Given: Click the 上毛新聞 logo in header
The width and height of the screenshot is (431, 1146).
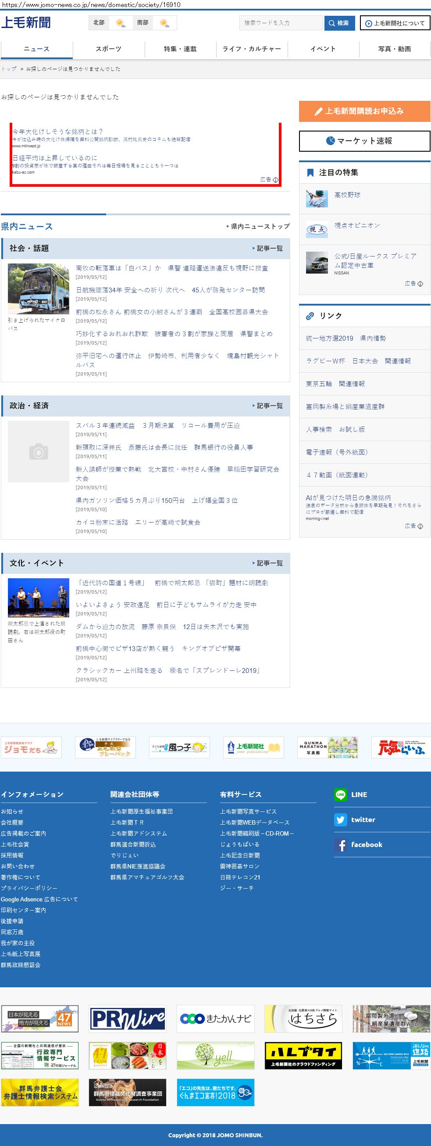Looking at the screenshot, I should tap(26, 23).
